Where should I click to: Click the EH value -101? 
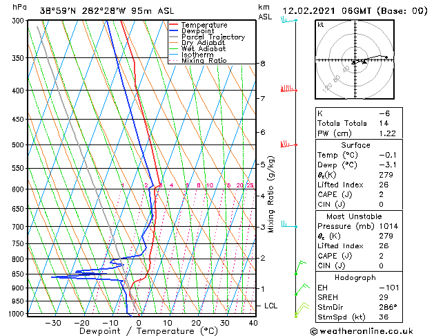389,288
